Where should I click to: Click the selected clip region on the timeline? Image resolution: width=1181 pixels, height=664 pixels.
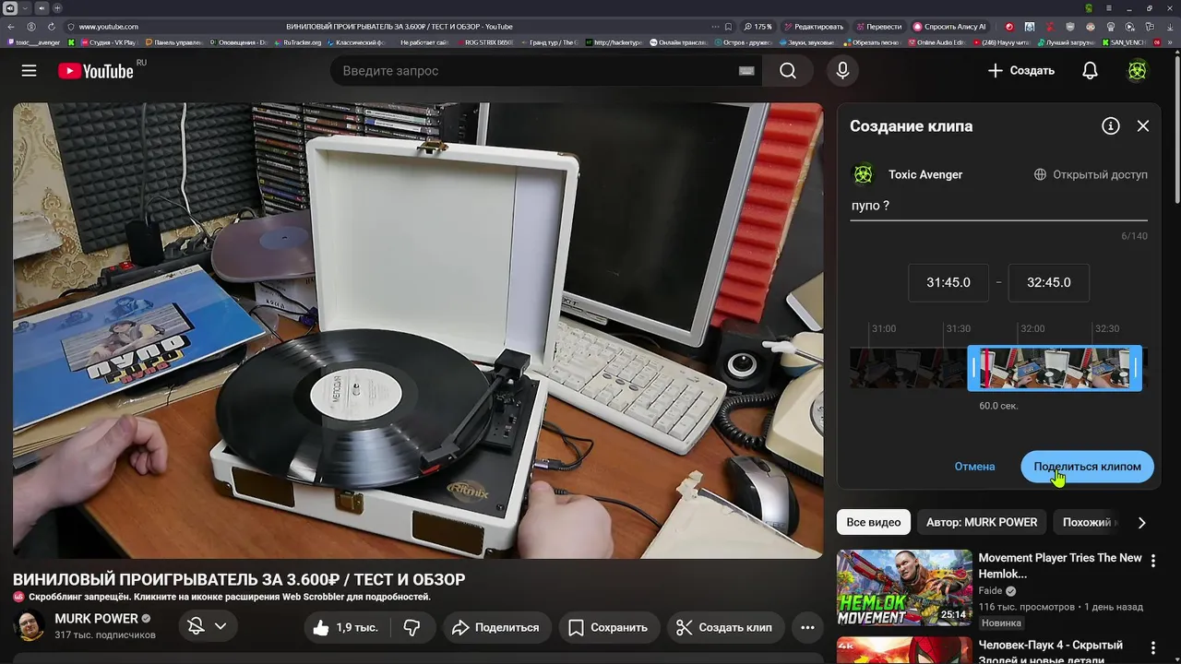pyautogui.click(x=1055, y=369)
